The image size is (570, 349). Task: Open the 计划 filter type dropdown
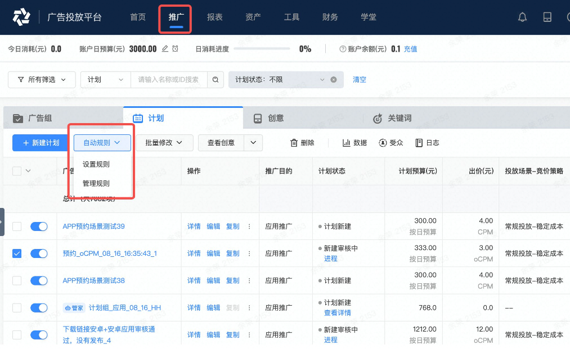pyautogui.click(x=105, y=80)
